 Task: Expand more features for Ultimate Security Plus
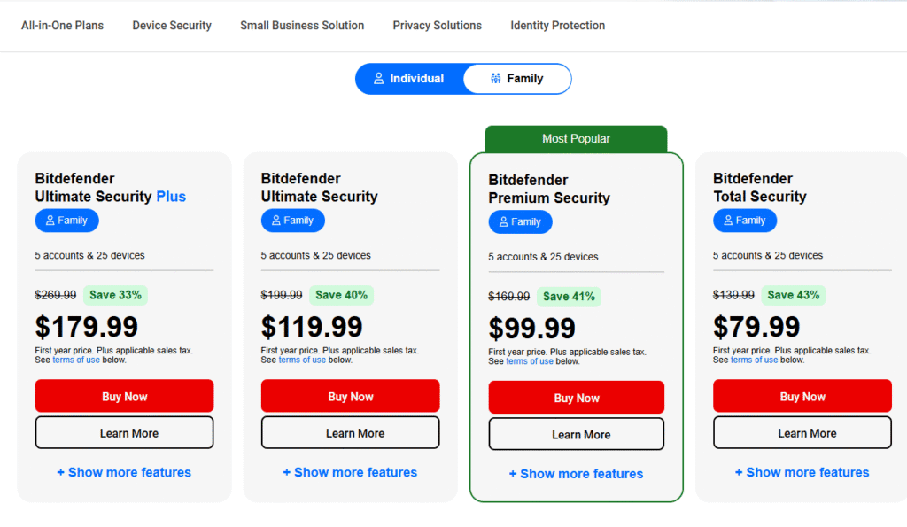coord(124,473)
